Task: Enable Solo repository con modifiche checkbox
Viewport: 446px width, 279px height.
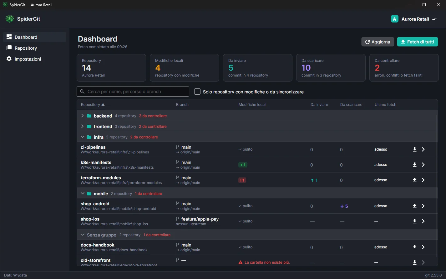Action: (197, 92)
